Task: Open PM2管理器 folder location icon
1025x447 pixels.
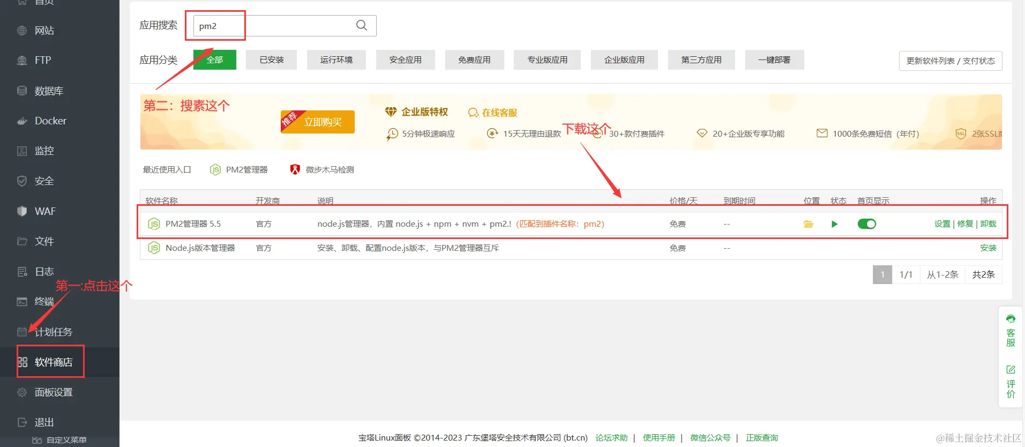Action: pyautogui.click(x=809, y=224)
